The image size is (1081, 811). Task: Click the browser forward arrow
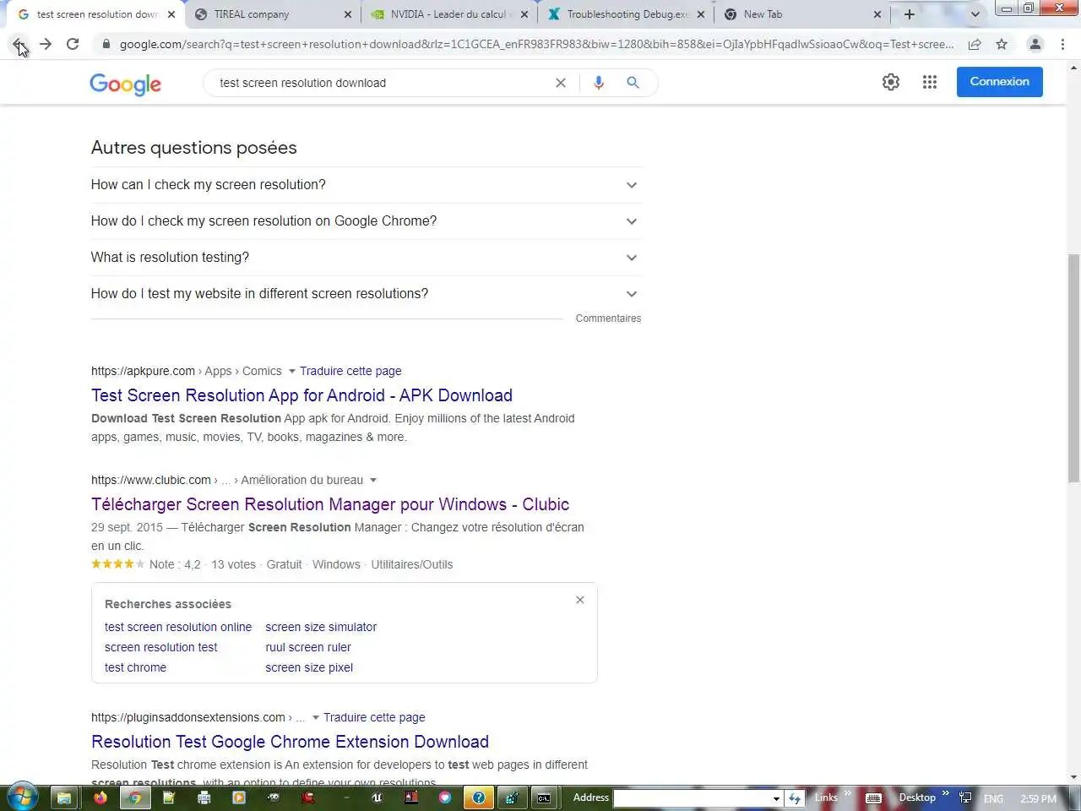[46, 44]
